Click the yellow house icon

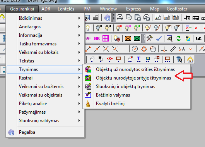click(x=190, y=59)
